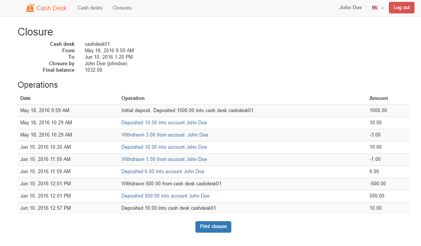421x246 pixels.
Task: Open May 18 'Deposited 10.00 into account' link
Action: tap(164, 123)
